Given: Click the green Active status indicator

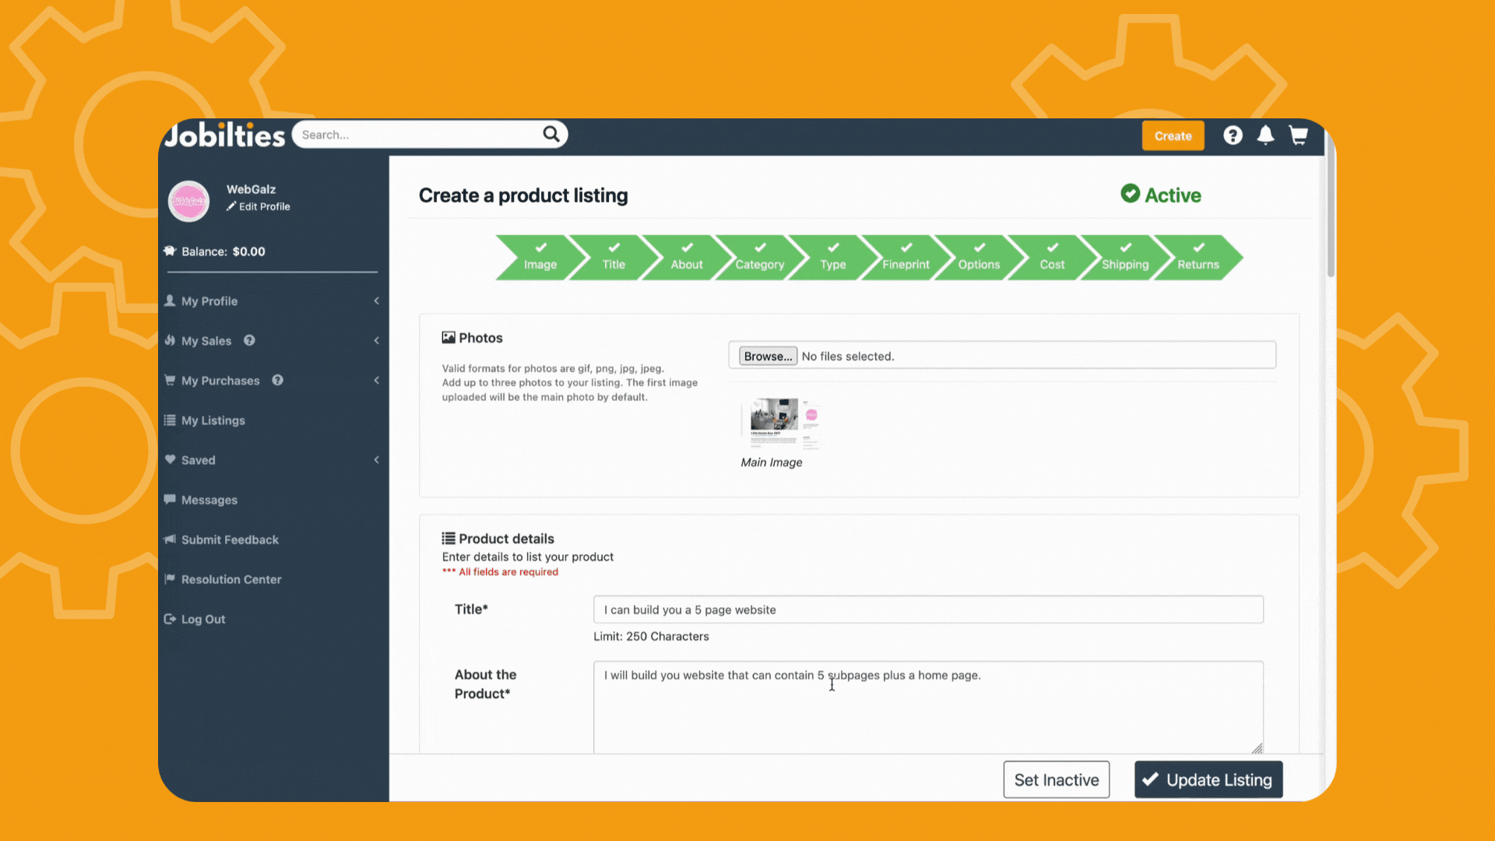Looking at the screenshot, I should click(x=1160, y=195).
